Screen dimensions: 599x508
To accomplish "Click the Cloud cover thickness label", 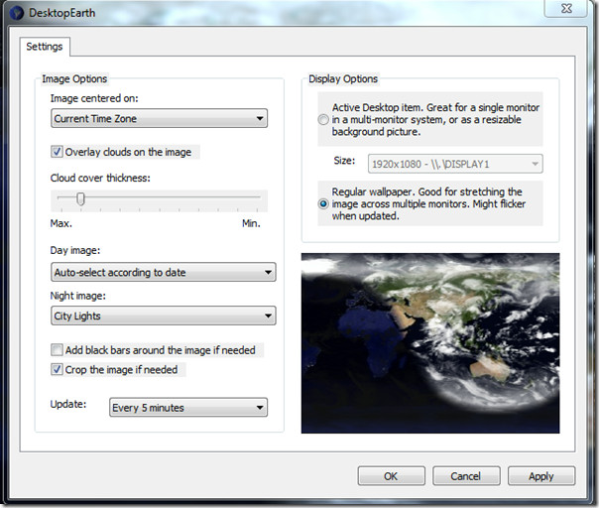I will 100,179.
